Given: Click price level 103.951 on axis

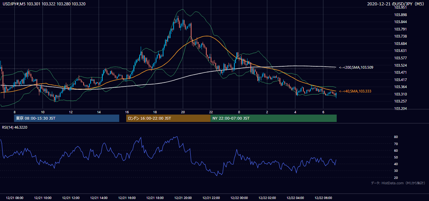Looking at the screenshot, I should click(400, 7).
